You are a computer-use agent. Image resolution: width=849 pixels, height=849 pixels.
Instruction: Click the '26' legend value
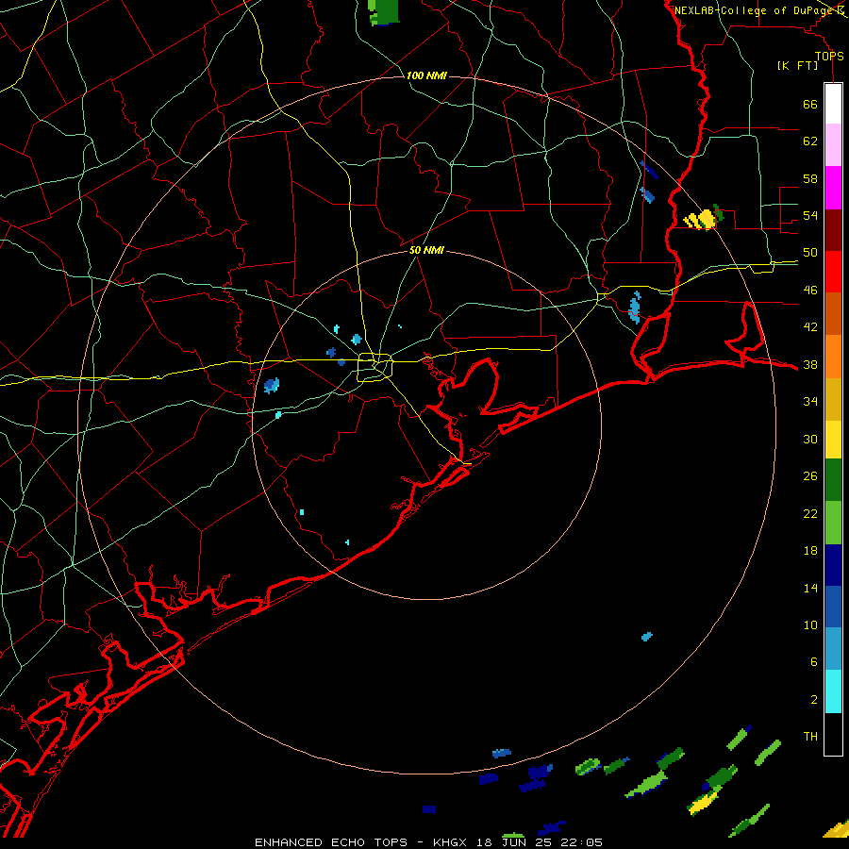click(810, 476)
